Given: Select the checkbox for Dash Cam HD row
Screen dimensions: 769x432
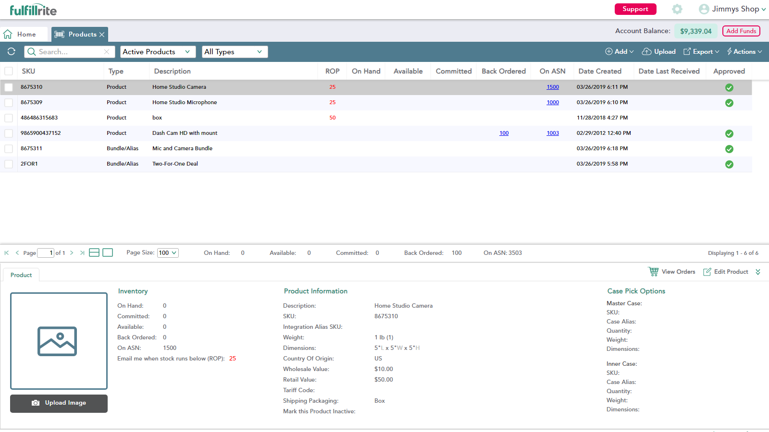Looking at the screenshot, I should [9, 133].
